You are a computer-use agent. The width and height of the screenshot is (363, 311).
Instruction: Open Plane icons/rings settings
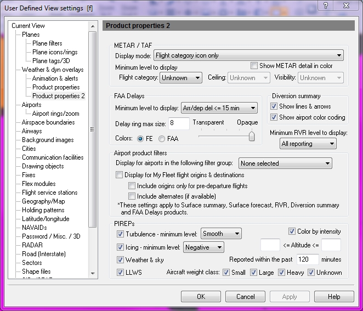pyautogui.click(x=55, y=52)
